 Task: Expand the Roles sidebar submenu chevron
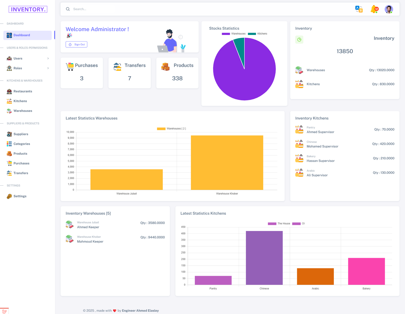click(48, 68)
